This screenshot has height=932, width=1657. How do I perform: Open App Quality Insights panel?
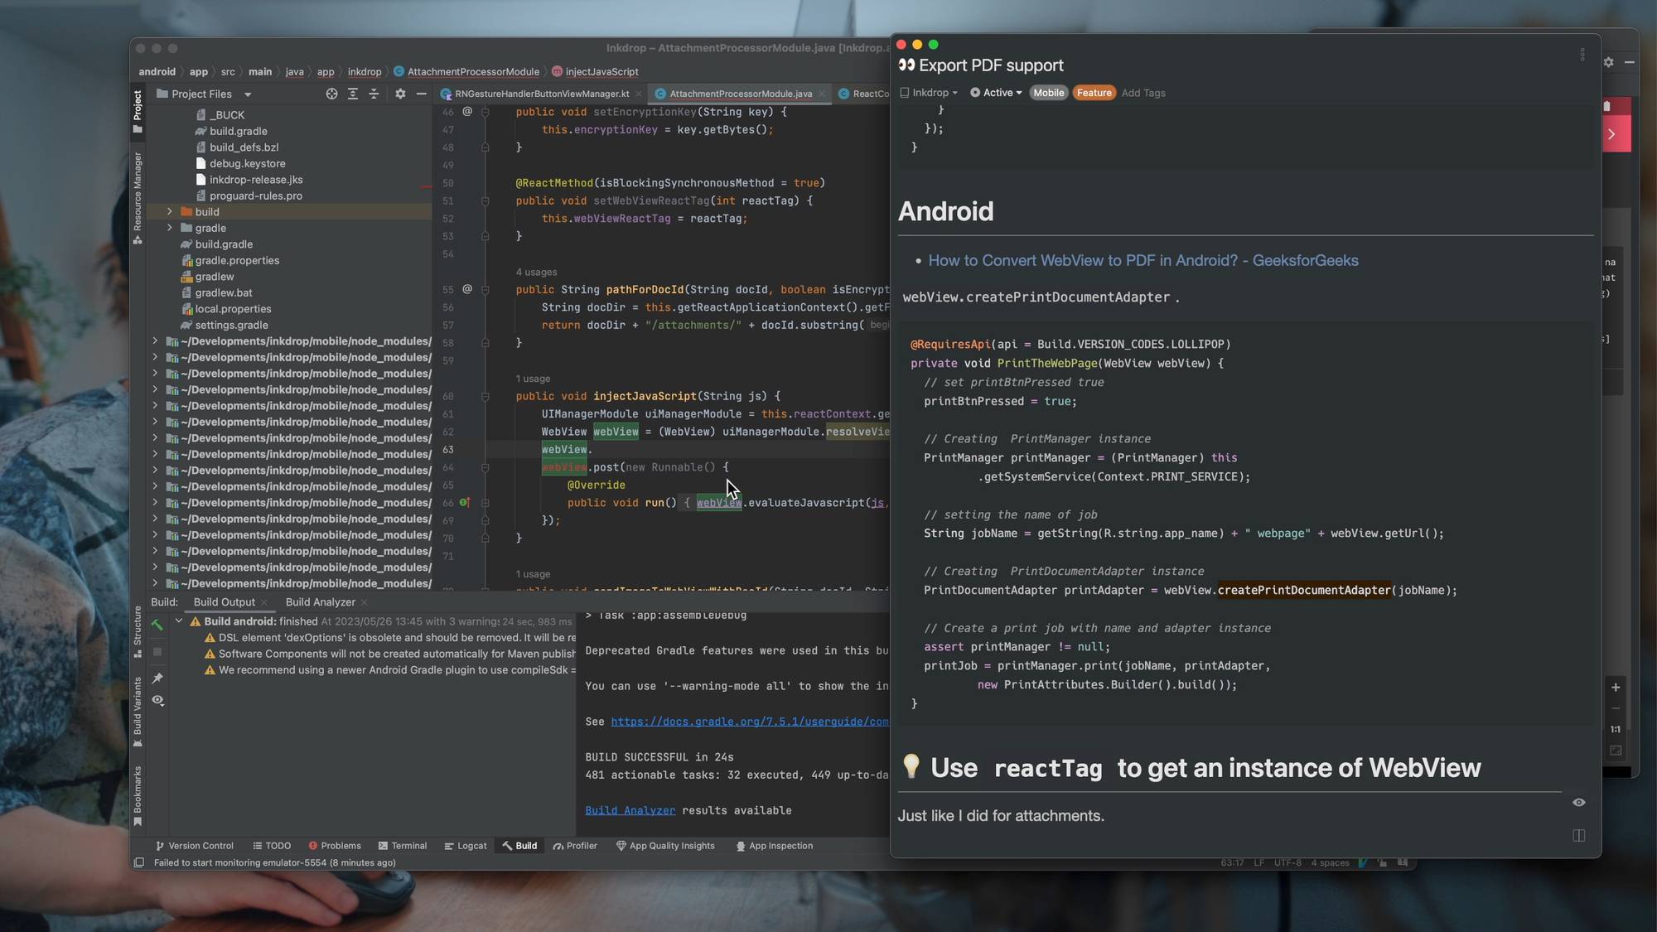coord(665,846)
